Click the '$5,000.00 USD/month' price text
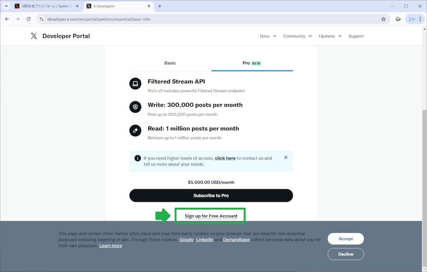 pyautogui.click(x=211, y=182)
